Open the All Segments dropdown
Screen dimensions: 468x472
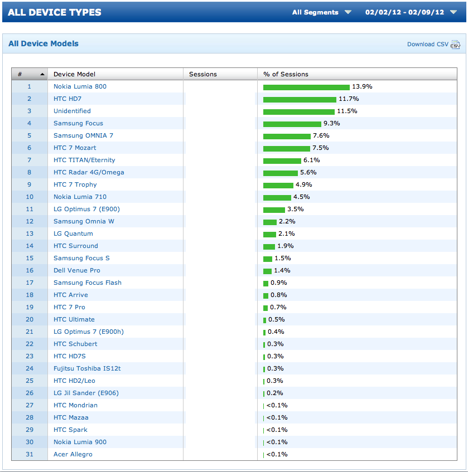click(321, 12)
